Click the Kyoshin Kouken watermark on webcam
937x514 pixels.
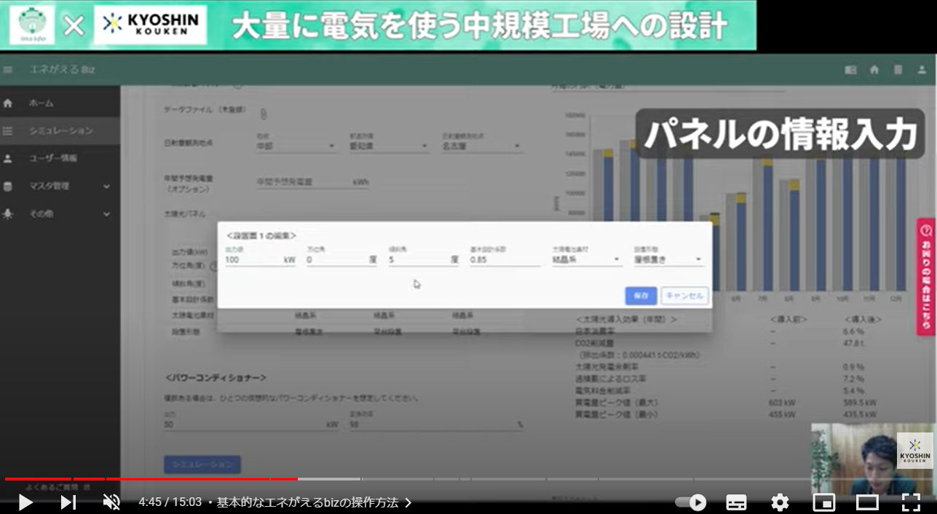coord(915,451)
